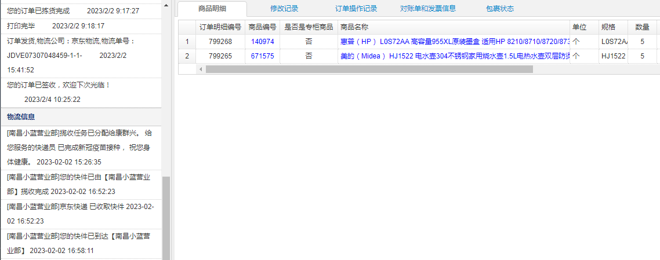
Task: Click the 您的订单已拣货完成 log entry
Action: 81,10
